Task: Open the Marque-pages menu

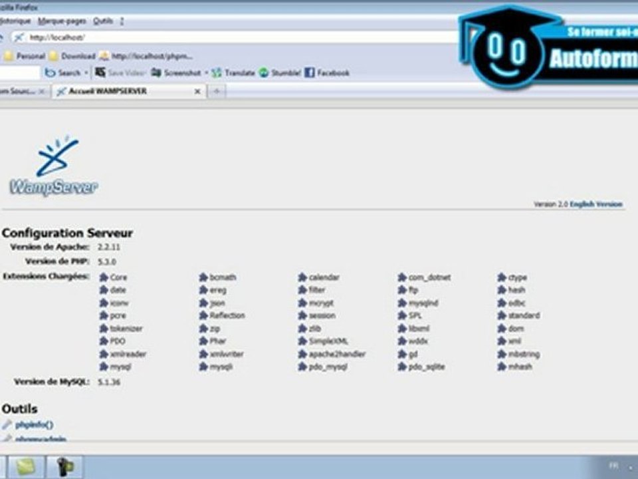Action: (62, 21)
